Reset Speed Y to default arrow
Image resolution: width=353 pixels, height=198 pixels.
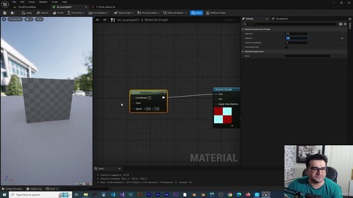pyautogui.click(x=342, y=38)
